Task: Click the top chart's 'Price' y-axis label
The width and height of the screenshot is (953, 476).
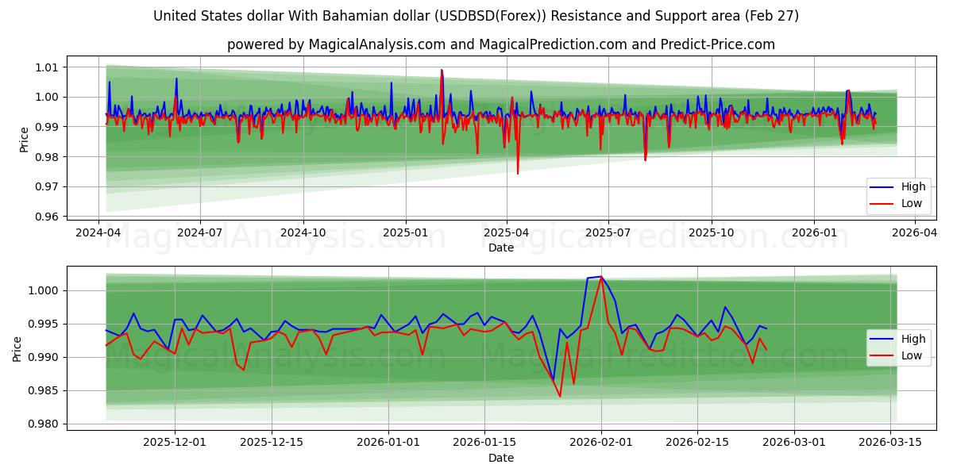Action: 25,140
